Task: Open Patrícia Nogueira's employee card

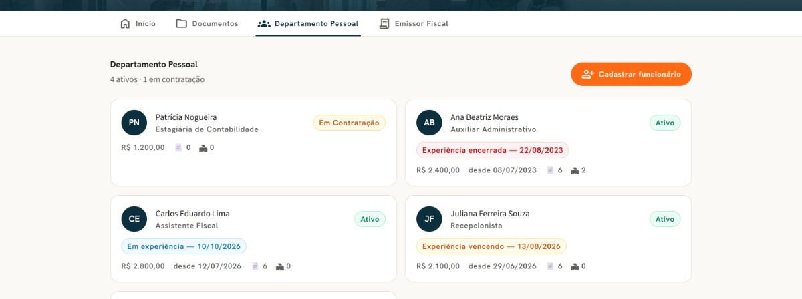Action: click(x=253, y=142)
